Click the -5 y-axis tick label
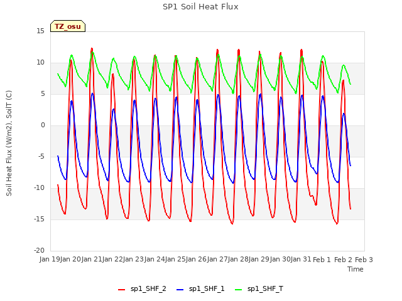Screen dimensions: 402x301 [41, 157]
